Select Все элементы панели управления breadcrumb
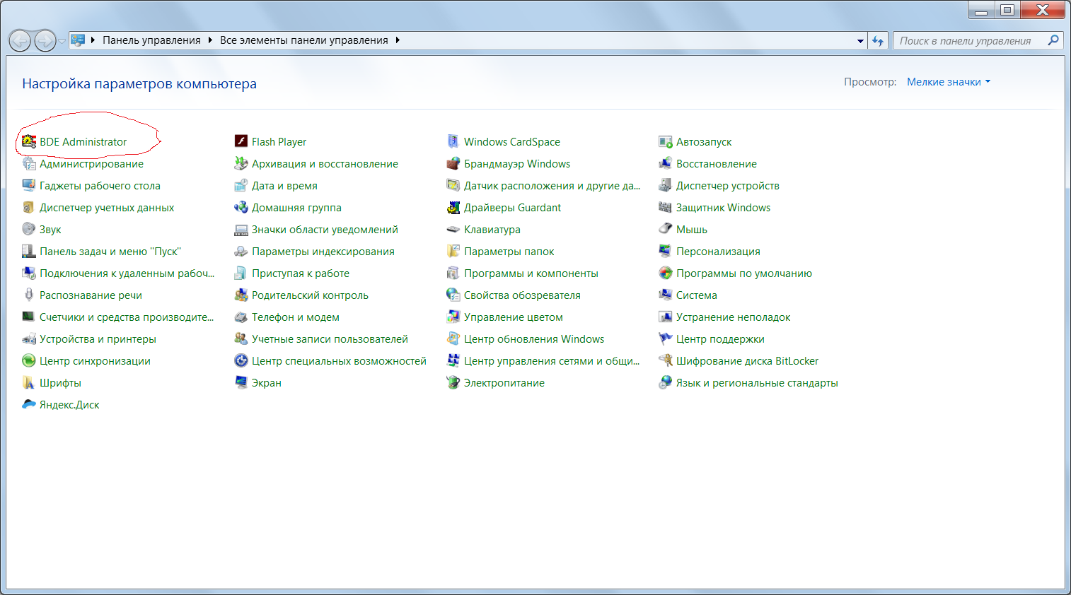The image size is (1071, 595). click(303, 40)
